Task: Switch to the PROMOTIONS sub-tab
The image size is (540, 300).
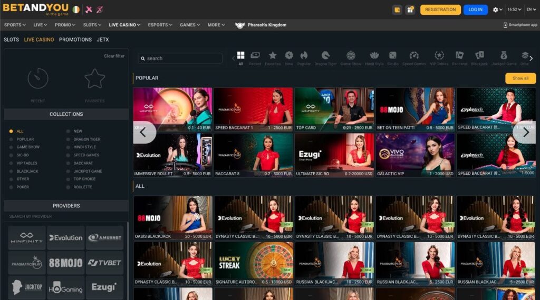Action: click(x=75, y=39)
